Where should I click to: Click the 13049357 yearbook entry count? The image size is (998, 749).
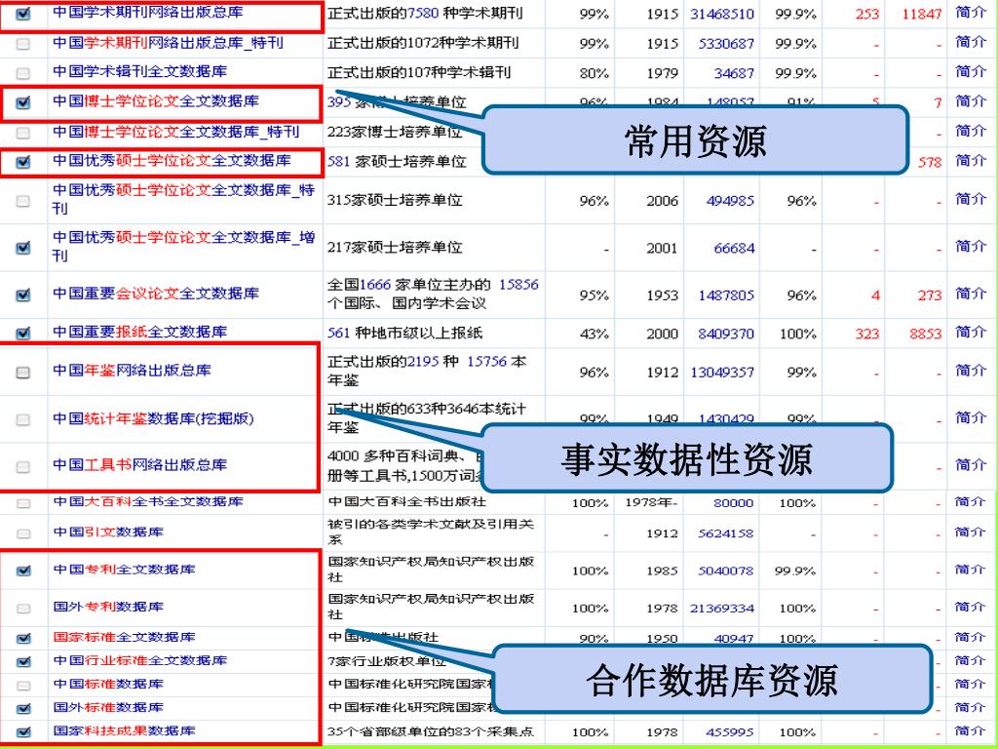click(722, 372)
